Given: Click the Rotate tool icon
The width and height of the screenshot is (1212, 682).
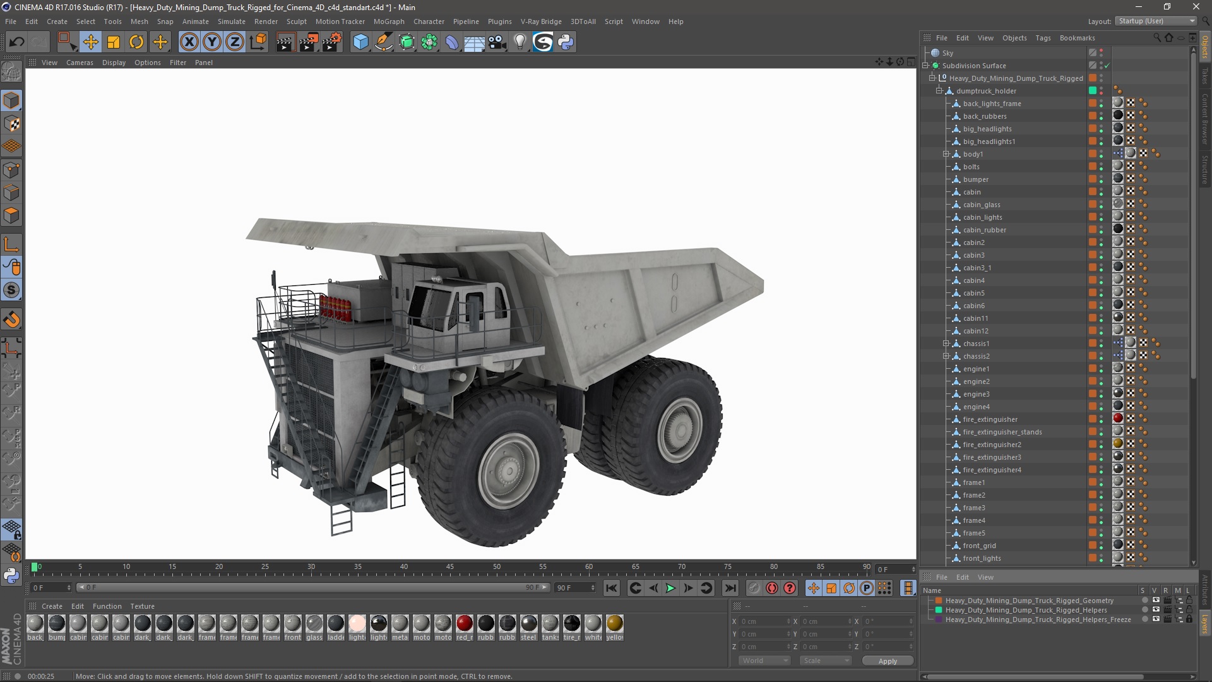Looking at the screenshot, I should tap(136, 42).
